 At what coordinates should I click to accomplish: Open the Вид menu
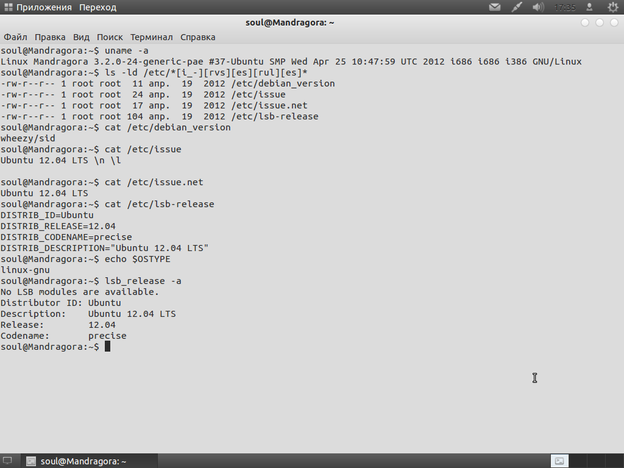tap(81, 37)
